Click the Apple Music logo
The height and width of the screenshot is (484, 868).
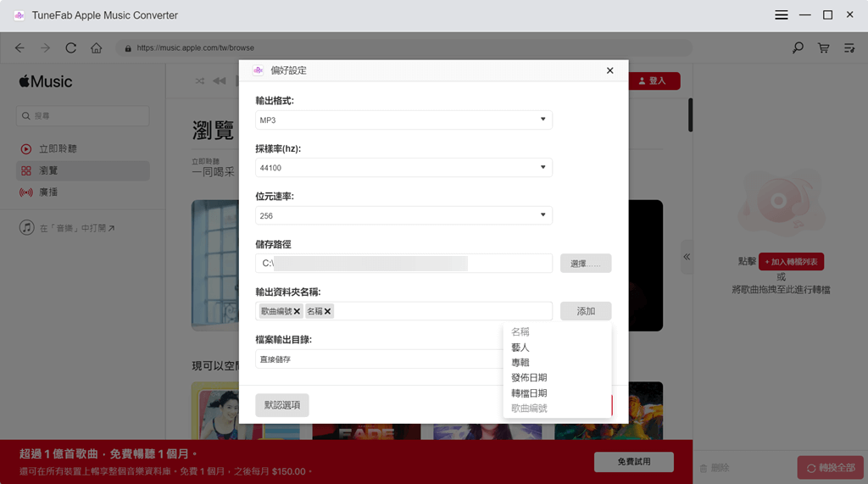(x=46, y=81)
